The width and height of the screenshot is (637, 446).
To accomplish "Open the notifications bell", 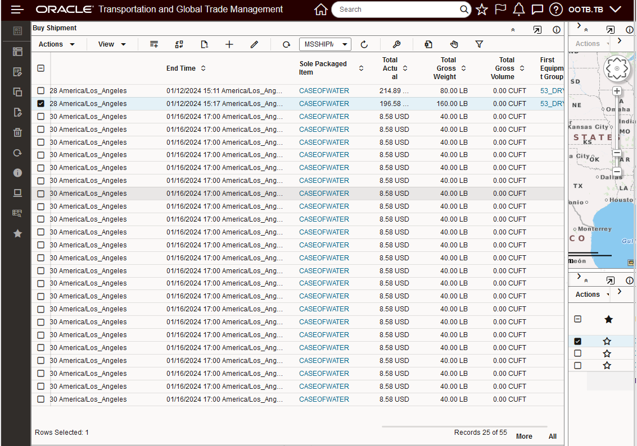I will [519, 10].
